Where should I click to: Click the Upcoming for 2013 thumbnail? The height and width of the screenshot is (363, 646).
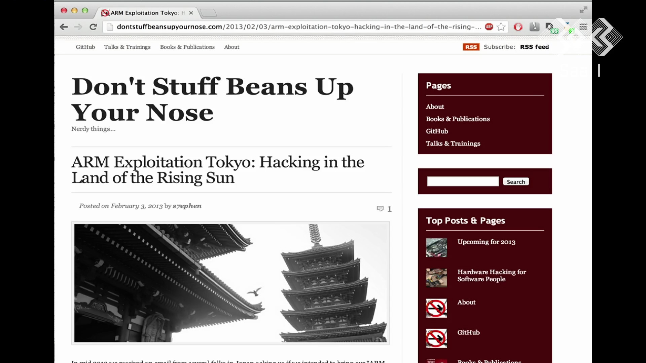[x=436, y=248]
